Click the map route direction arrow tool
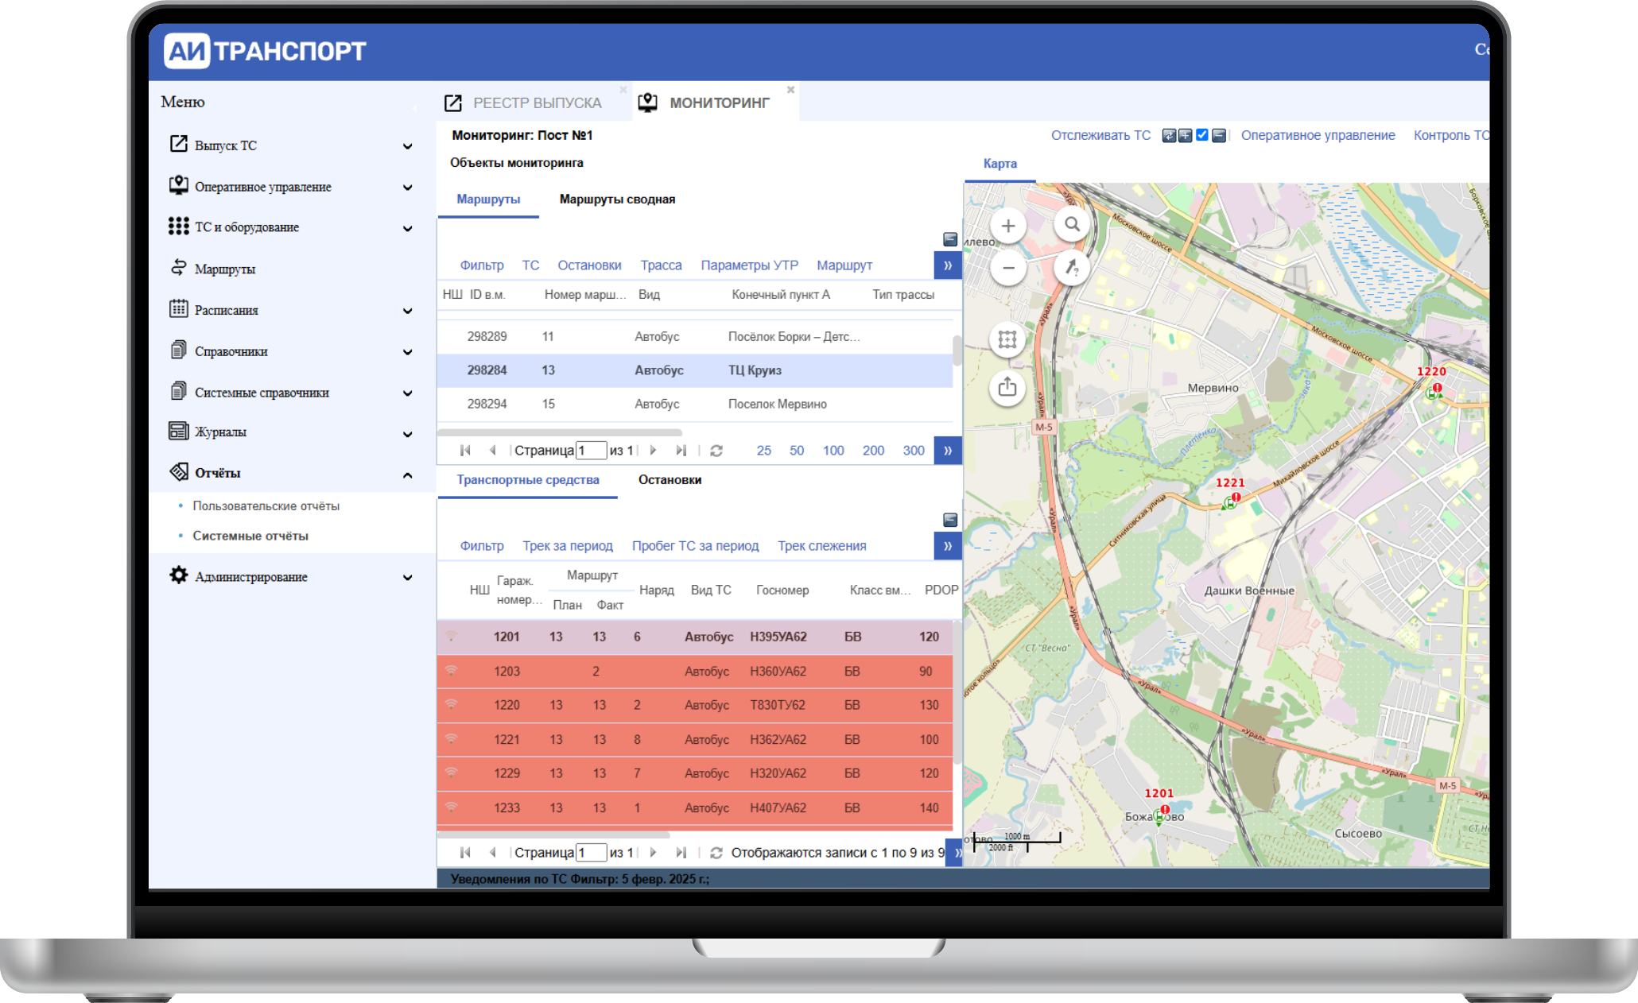 pyautogui.click(x=1072, y=268)
